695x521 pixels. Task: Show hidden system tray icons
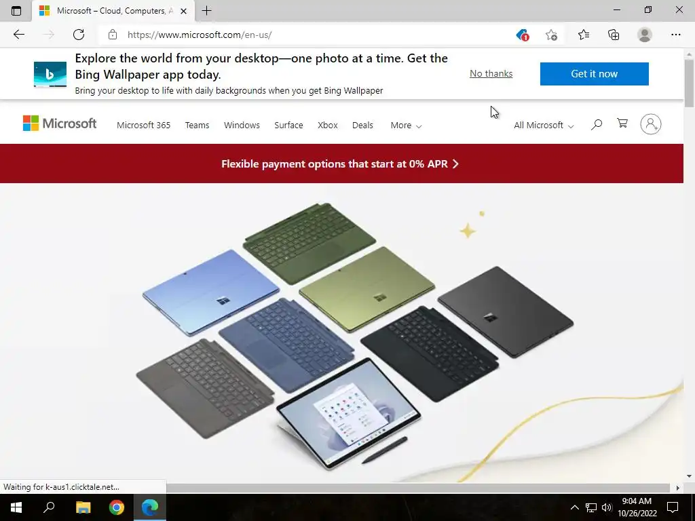(574, 507)
